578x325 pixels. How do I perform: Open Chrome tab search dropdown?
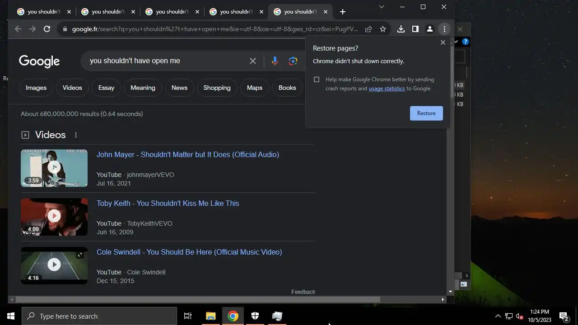tap(382, 7)
